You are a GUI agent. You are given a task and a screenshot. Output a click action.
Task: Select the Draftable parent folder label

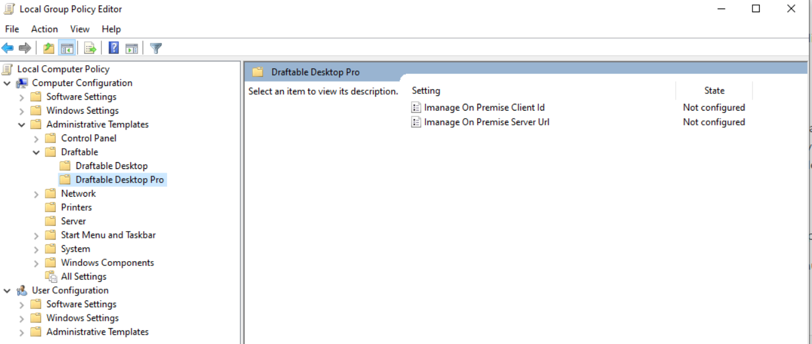[x=79, y=152]
